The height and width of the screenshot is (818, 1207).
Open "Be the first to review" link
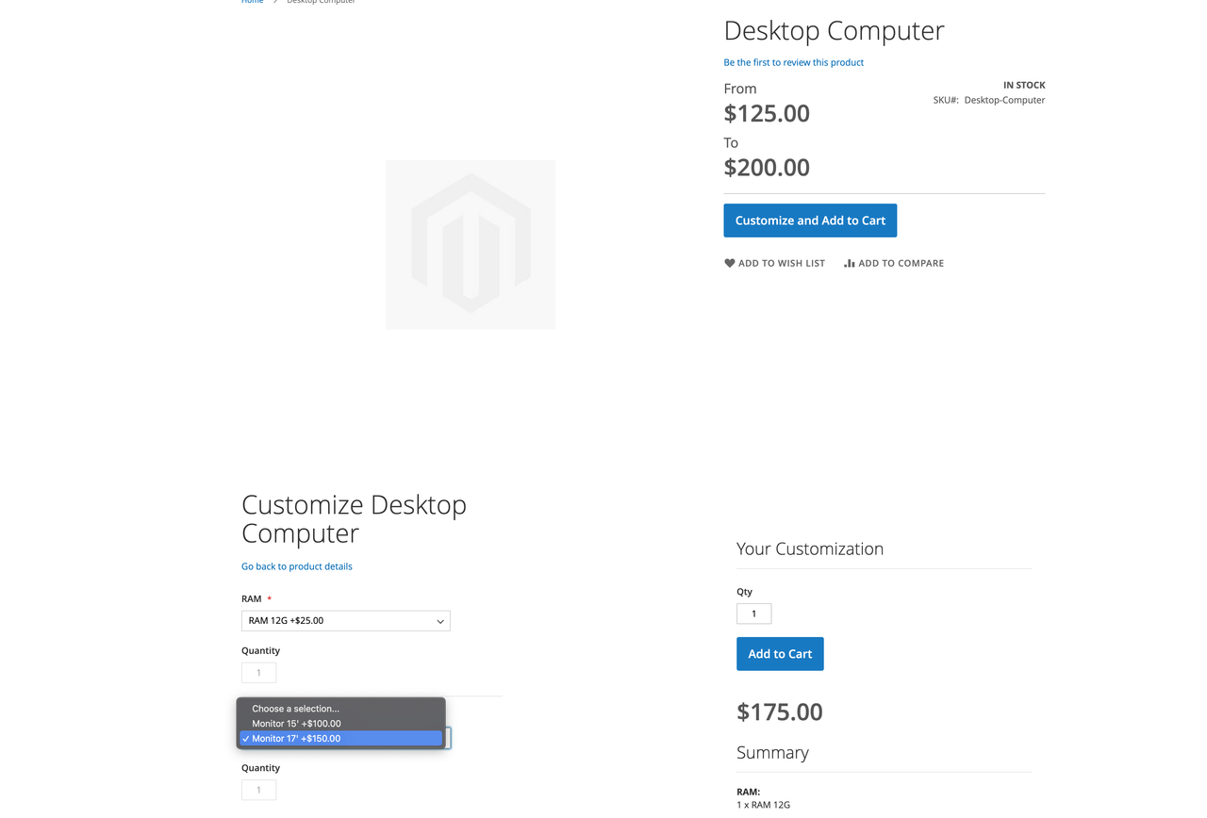793,62
